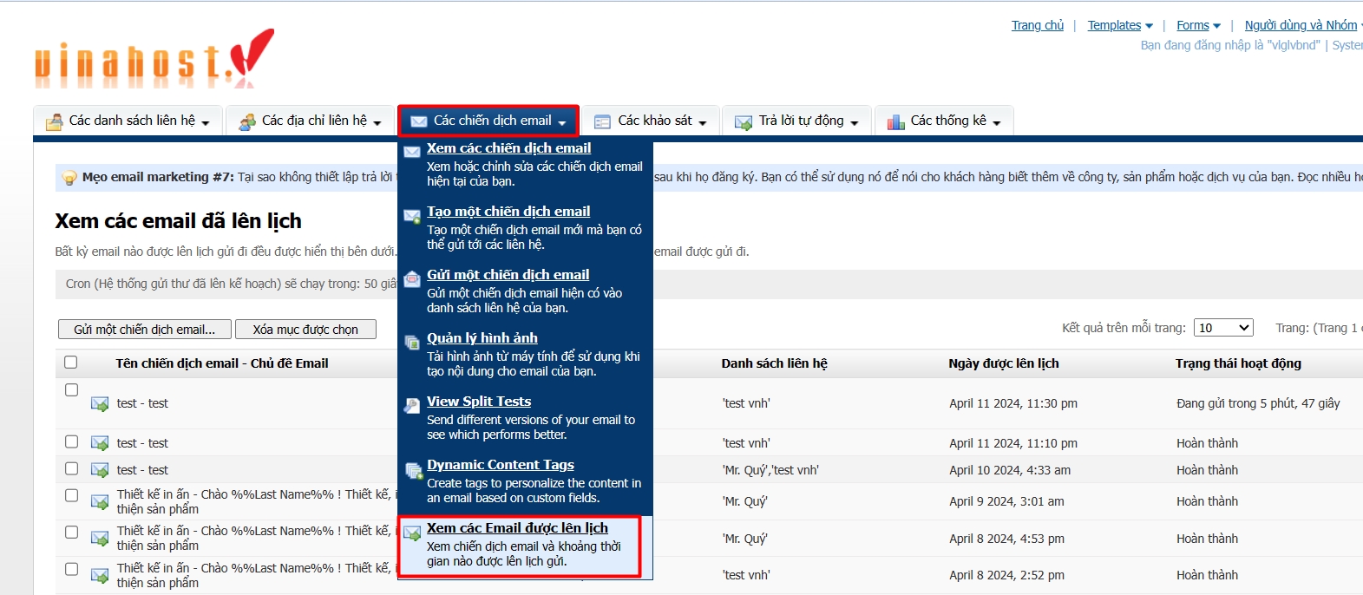
Task: Open the results per page dropdown
Action: pyautogui.click(x=1223, y=328)
